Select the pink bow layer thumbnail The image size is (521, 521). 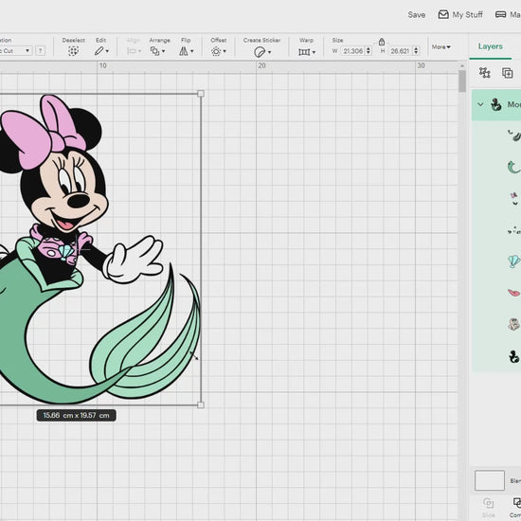(x=514, y=199)
